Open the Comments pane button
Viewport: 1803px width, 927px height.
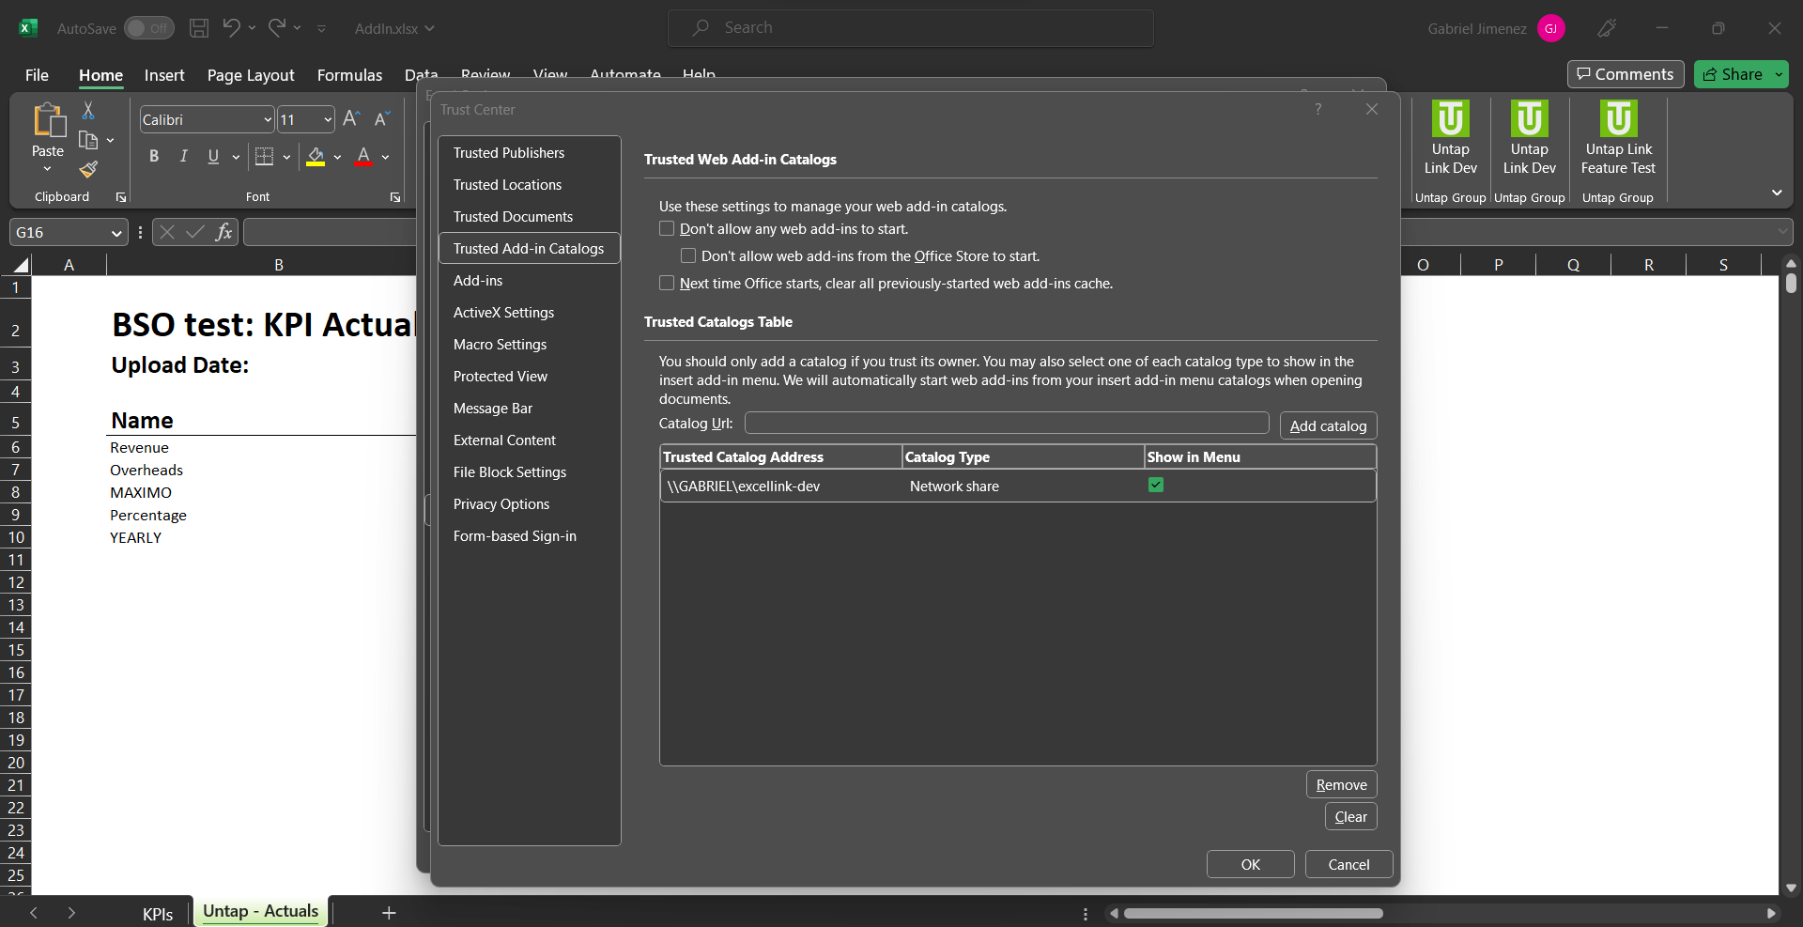coord(1626,74)
